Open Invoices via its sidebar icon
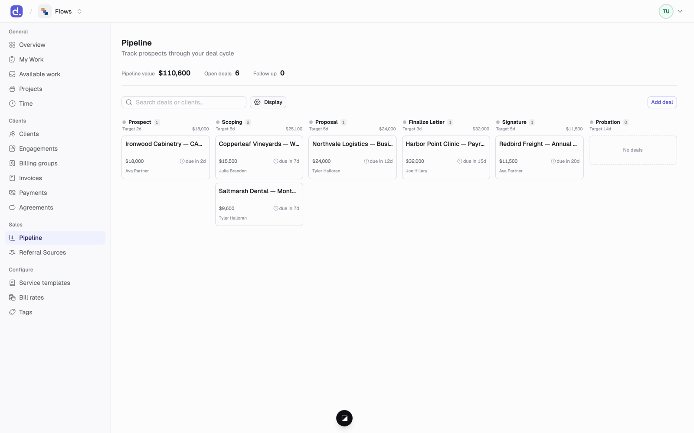 pyautogui.click(x=12, y=178)
